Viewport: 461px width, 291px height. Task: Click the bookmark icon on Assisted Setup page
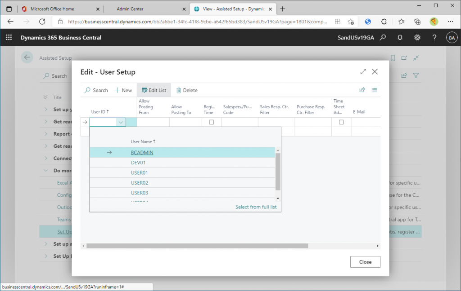coord(393,58)
